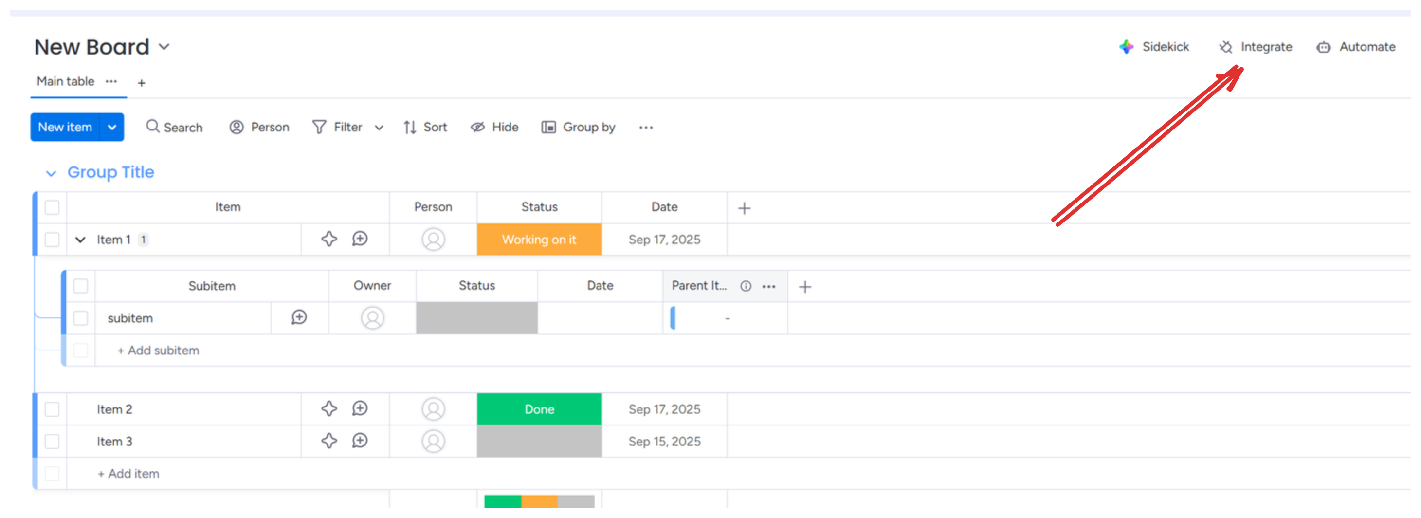
Task: Toggle the select-all items header checkbox
Action: click(52, 207)
